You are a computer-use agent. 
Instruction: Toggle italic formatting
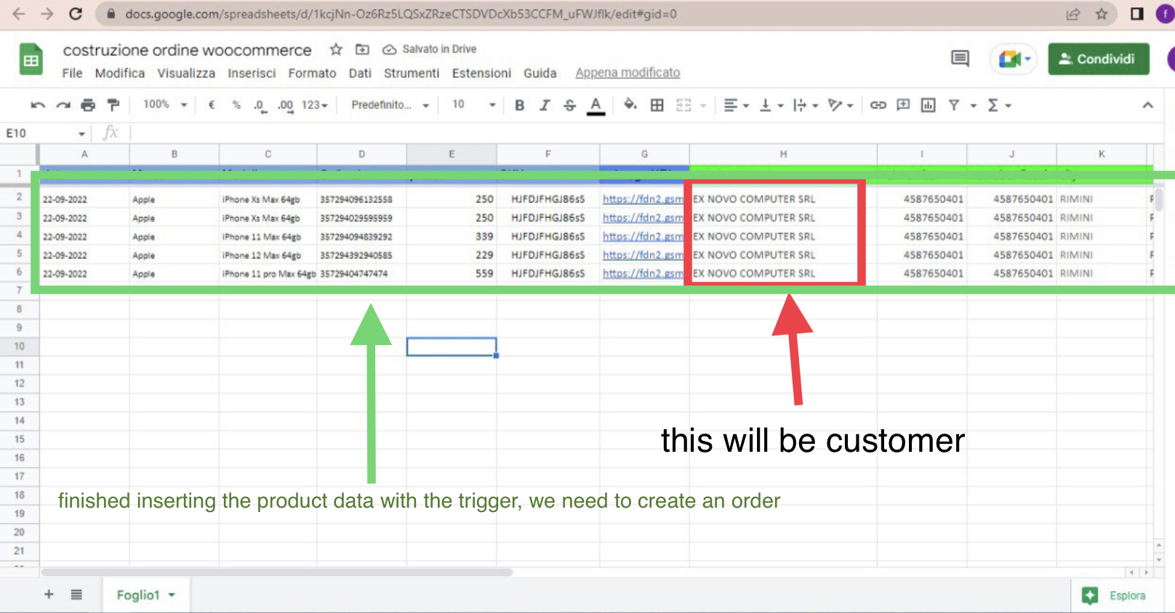[x=545, y=105]
